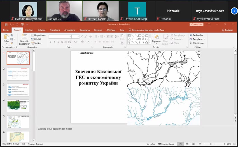Toggle the Commentaires pane
The width and height of the screenshot is (238, 147).
click(x=166, y=144)
